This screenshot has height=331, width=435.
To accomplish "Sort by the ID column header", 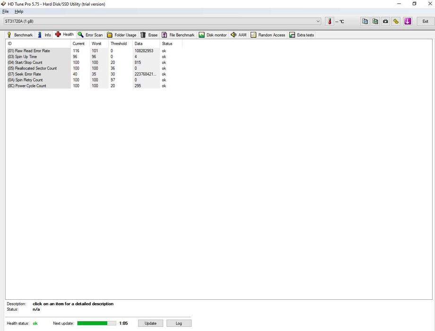I will click(38, 44).
